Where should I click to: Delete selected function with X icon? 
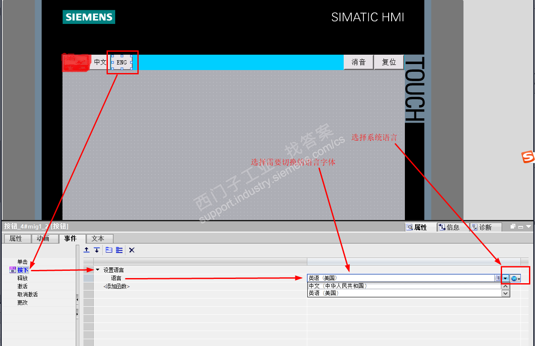tap(132, 250)
